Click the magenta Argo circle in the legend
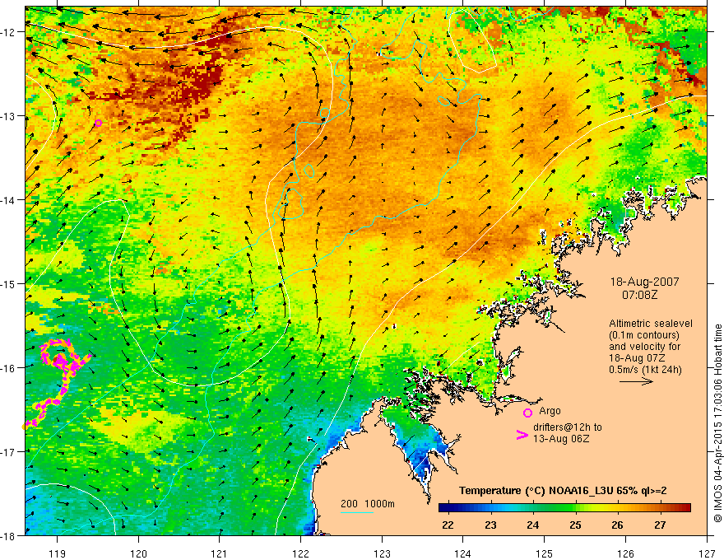Viewport: 724px width, 560px height. [527, 413]
